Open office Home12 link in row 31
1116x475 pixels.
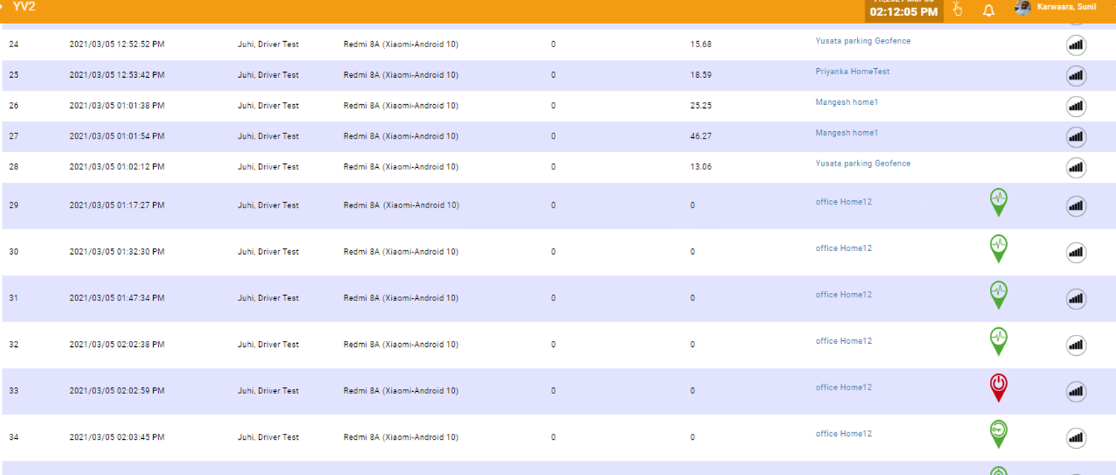tap(844, 295)
